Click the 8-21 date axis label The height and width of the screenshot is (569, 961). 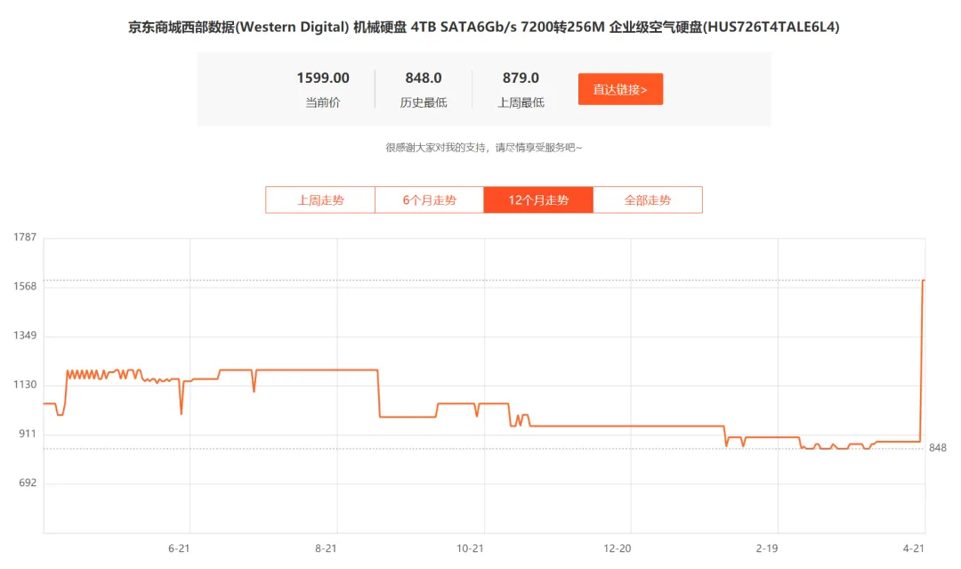click(x=326, y=549)
